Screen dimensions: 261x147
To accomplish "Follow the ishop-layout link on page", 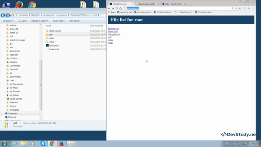I will [114, 34].
